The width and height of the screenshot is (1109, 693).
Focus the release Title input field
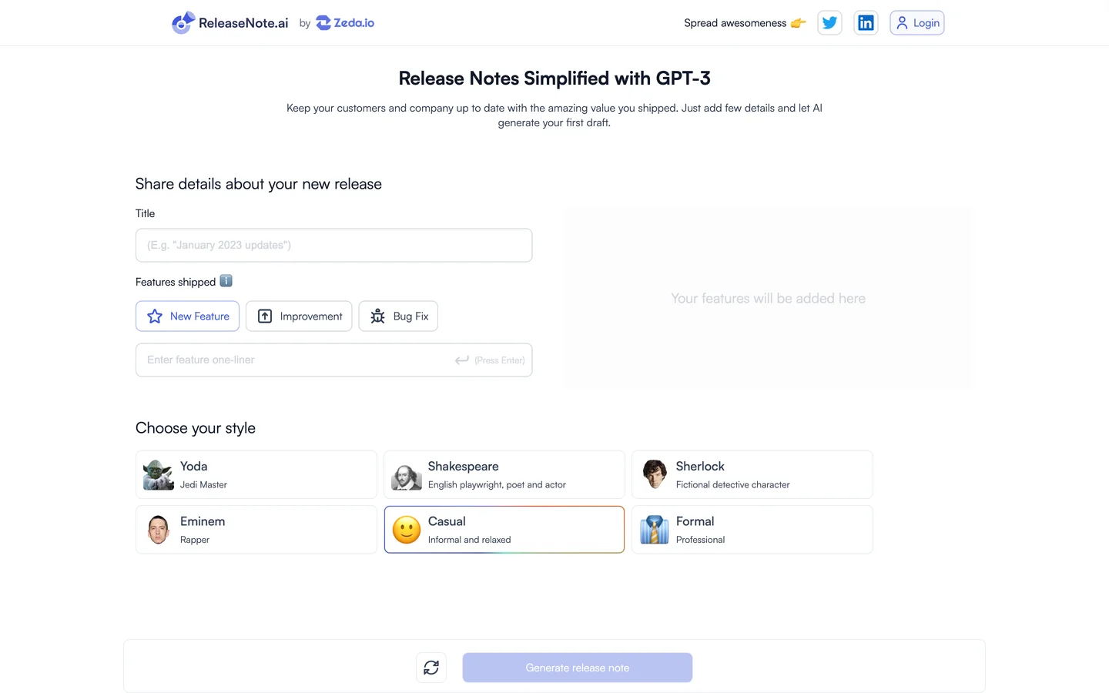pyautogui.click(x=333, y=245)
